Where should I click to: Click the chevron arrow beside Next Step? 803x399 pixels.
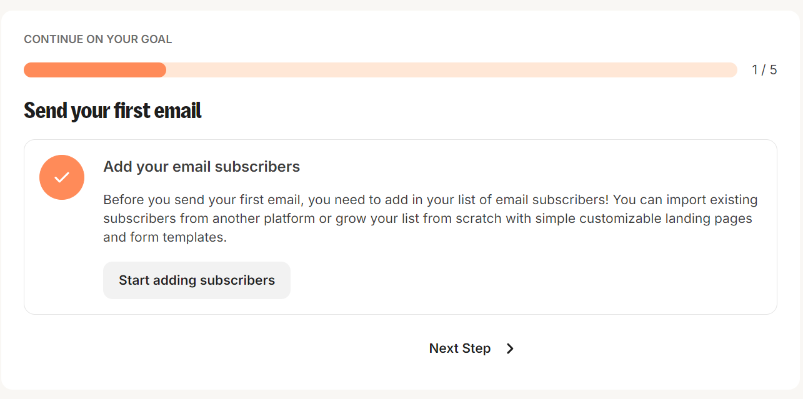510,348
